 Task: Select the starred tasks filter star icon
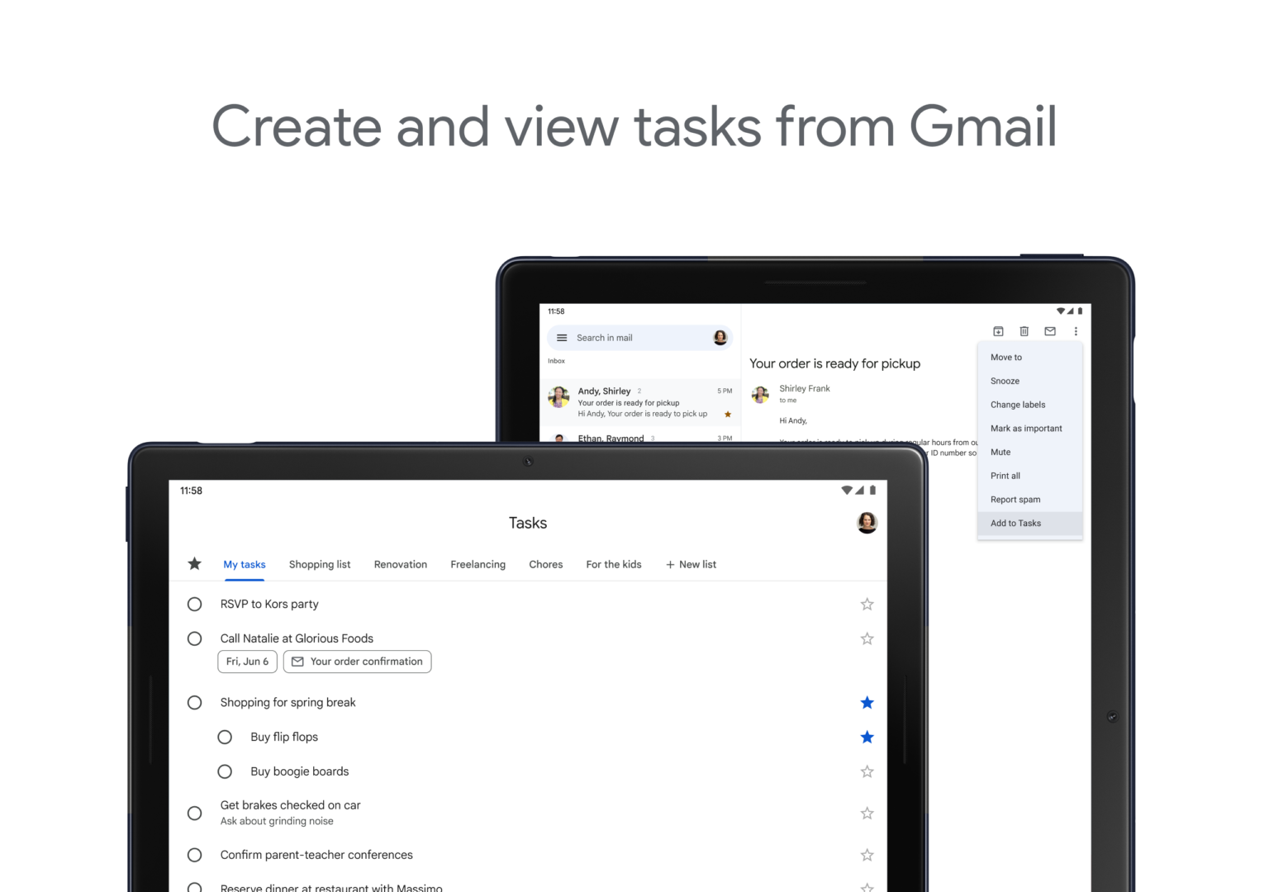point(194,563)
